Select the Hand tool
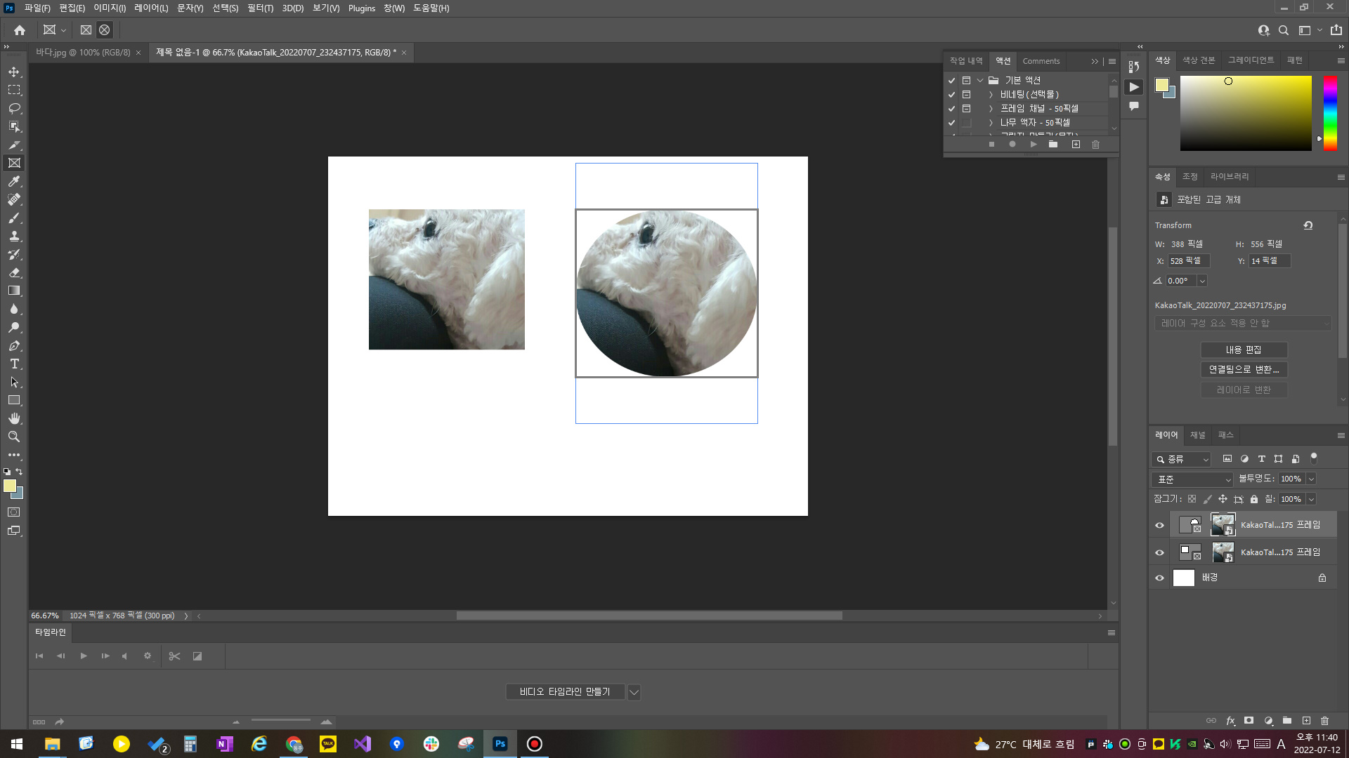This screenshot has width=1349, height=758. (x=14, y=419)
